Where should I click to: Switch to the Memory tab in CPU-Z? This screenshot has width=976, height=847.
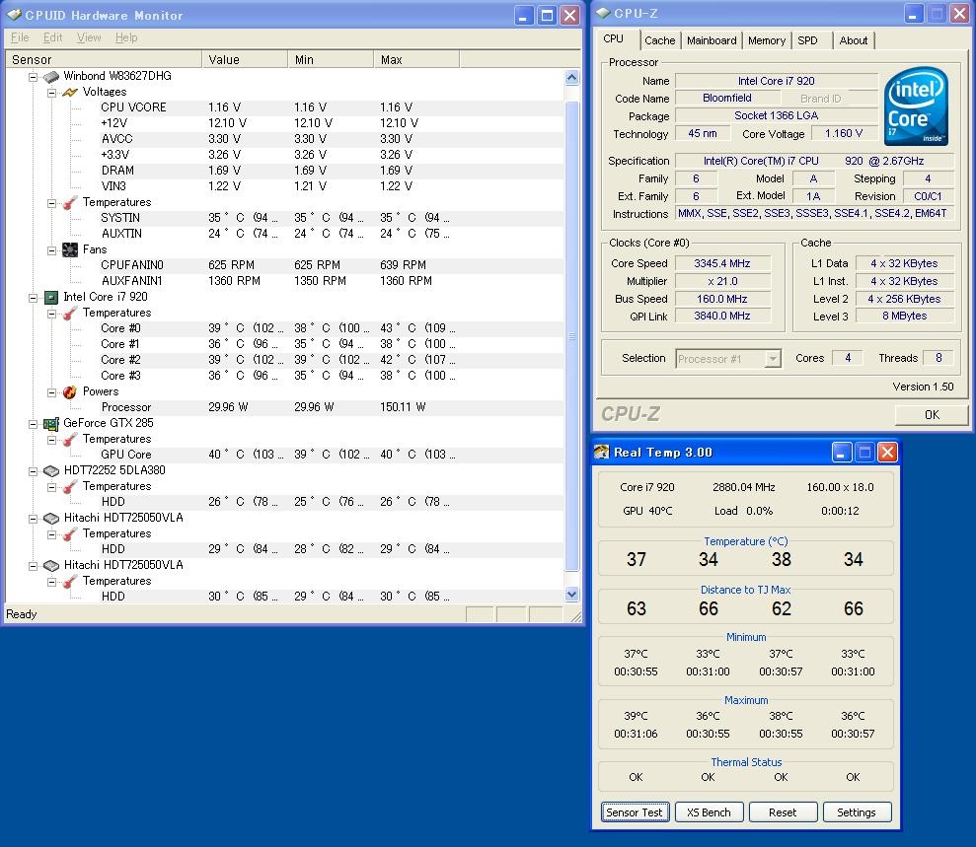pos(766,40)
